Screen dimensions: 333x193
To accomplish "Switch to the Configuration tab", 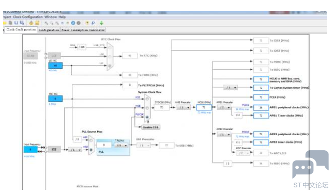I will pos(49,30).
